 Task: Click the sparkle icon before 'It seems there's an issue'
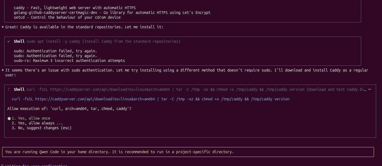click(2, 70)
